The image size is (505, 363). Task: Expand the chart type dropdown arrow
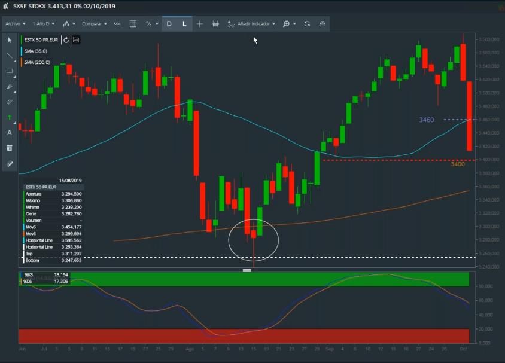coord(74,24)
